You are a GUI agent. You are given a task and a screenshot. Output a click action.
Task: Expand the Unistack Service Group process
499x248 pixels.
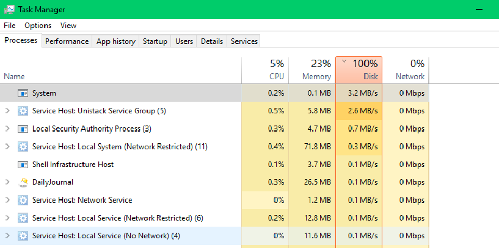click(8, 111)
